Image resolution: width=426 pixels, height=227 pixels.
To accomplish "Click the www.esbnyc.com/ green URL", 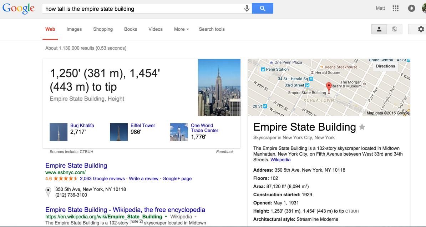I will [66, 172].
